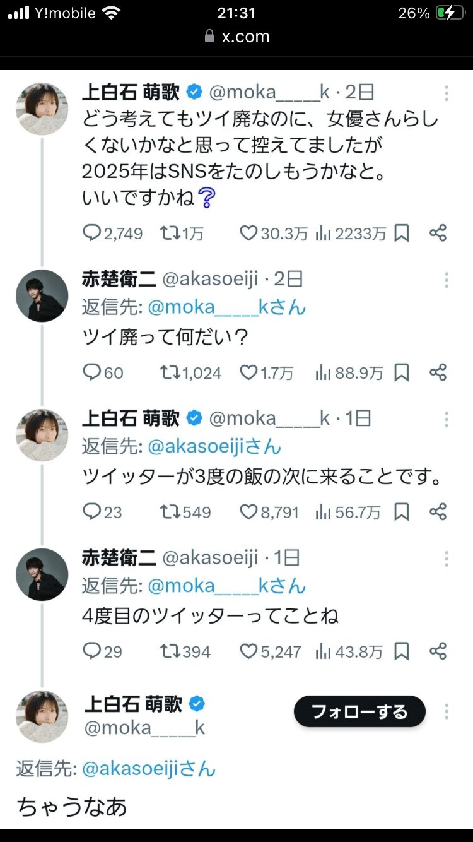Bookmark the reply "4度目のツイッターってことね"
The image size is (473, 842).
[402, 651]
